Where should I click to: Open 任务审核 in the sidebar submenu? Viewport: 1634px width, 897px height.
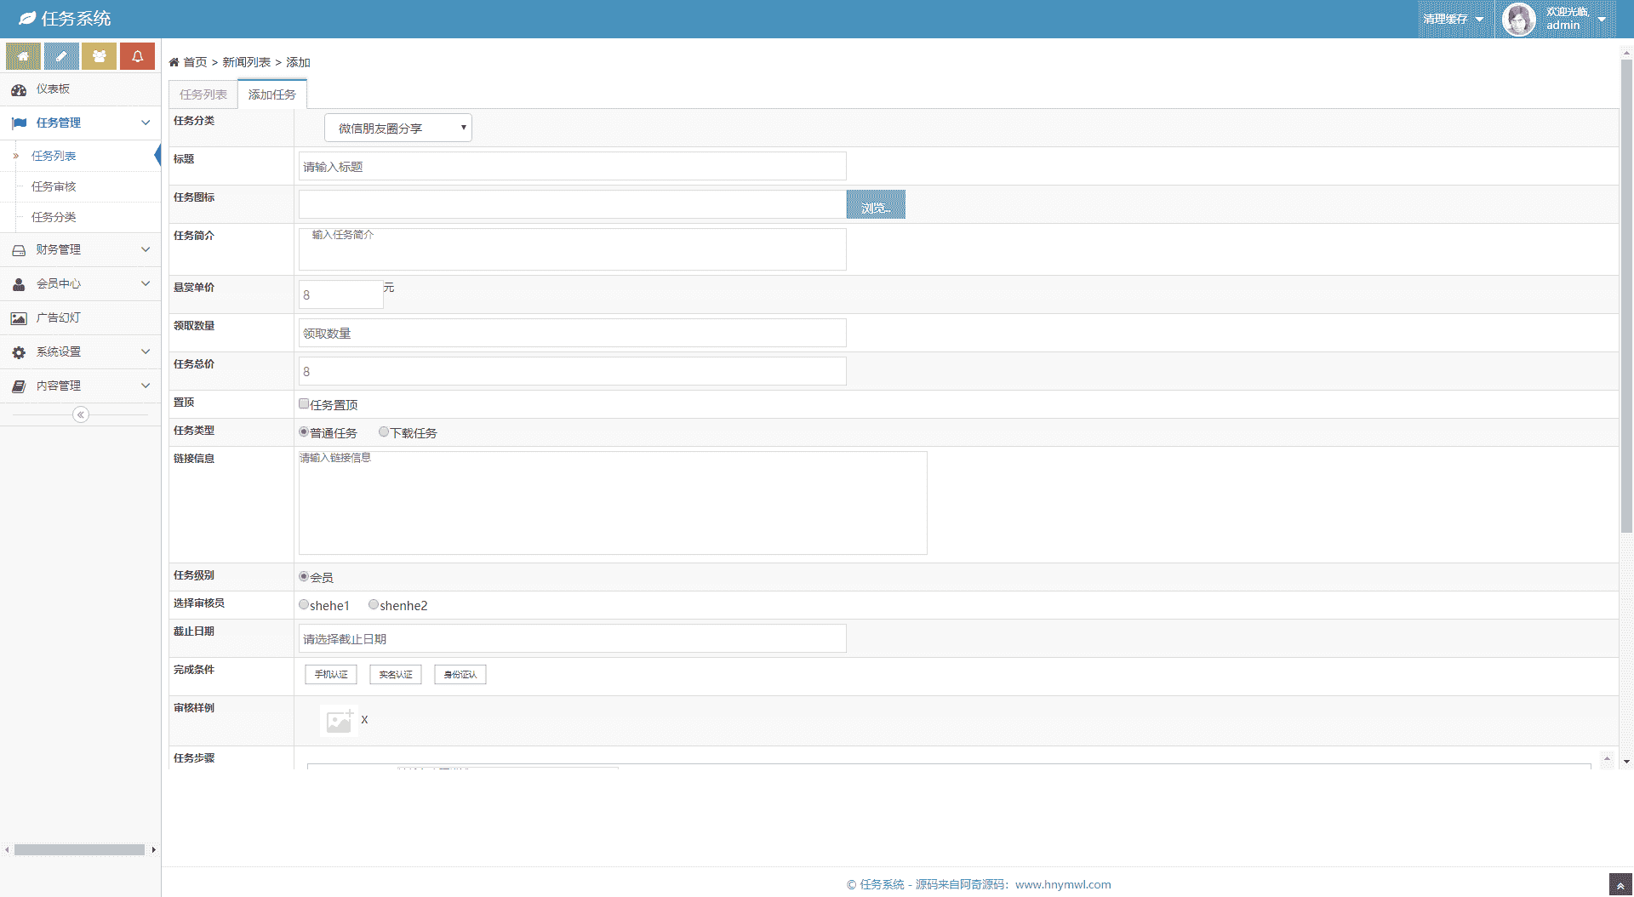[x=54, y=186]
